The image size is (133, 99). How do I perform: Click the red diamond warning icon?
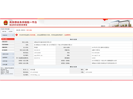(16, 35)
